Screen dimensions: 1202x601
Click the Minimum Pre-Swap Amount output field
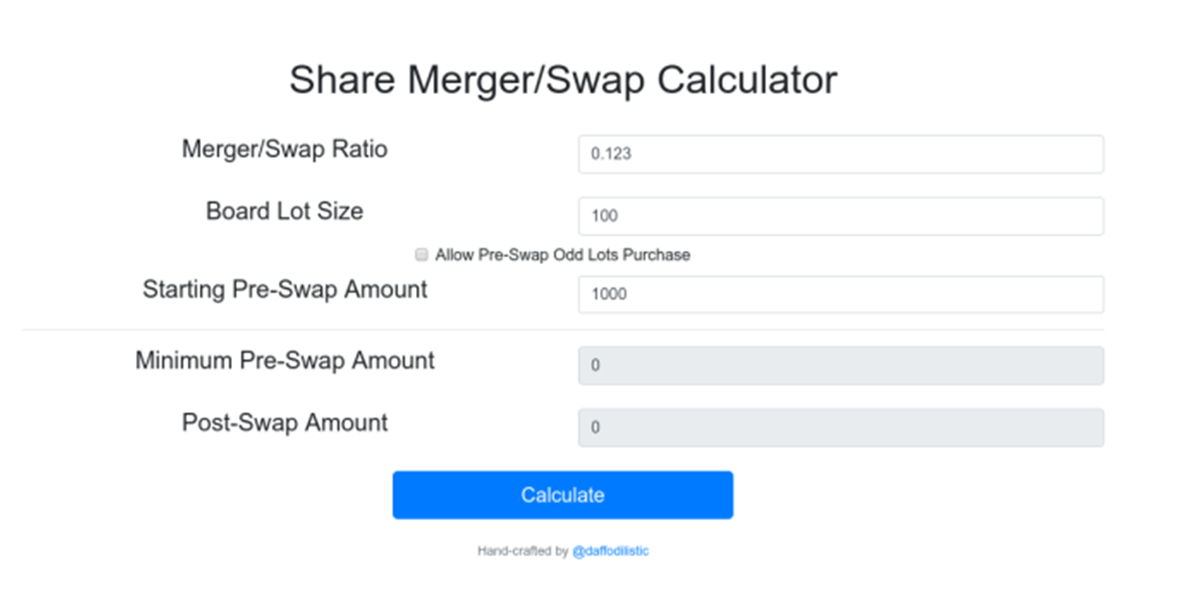pos(840,365)
